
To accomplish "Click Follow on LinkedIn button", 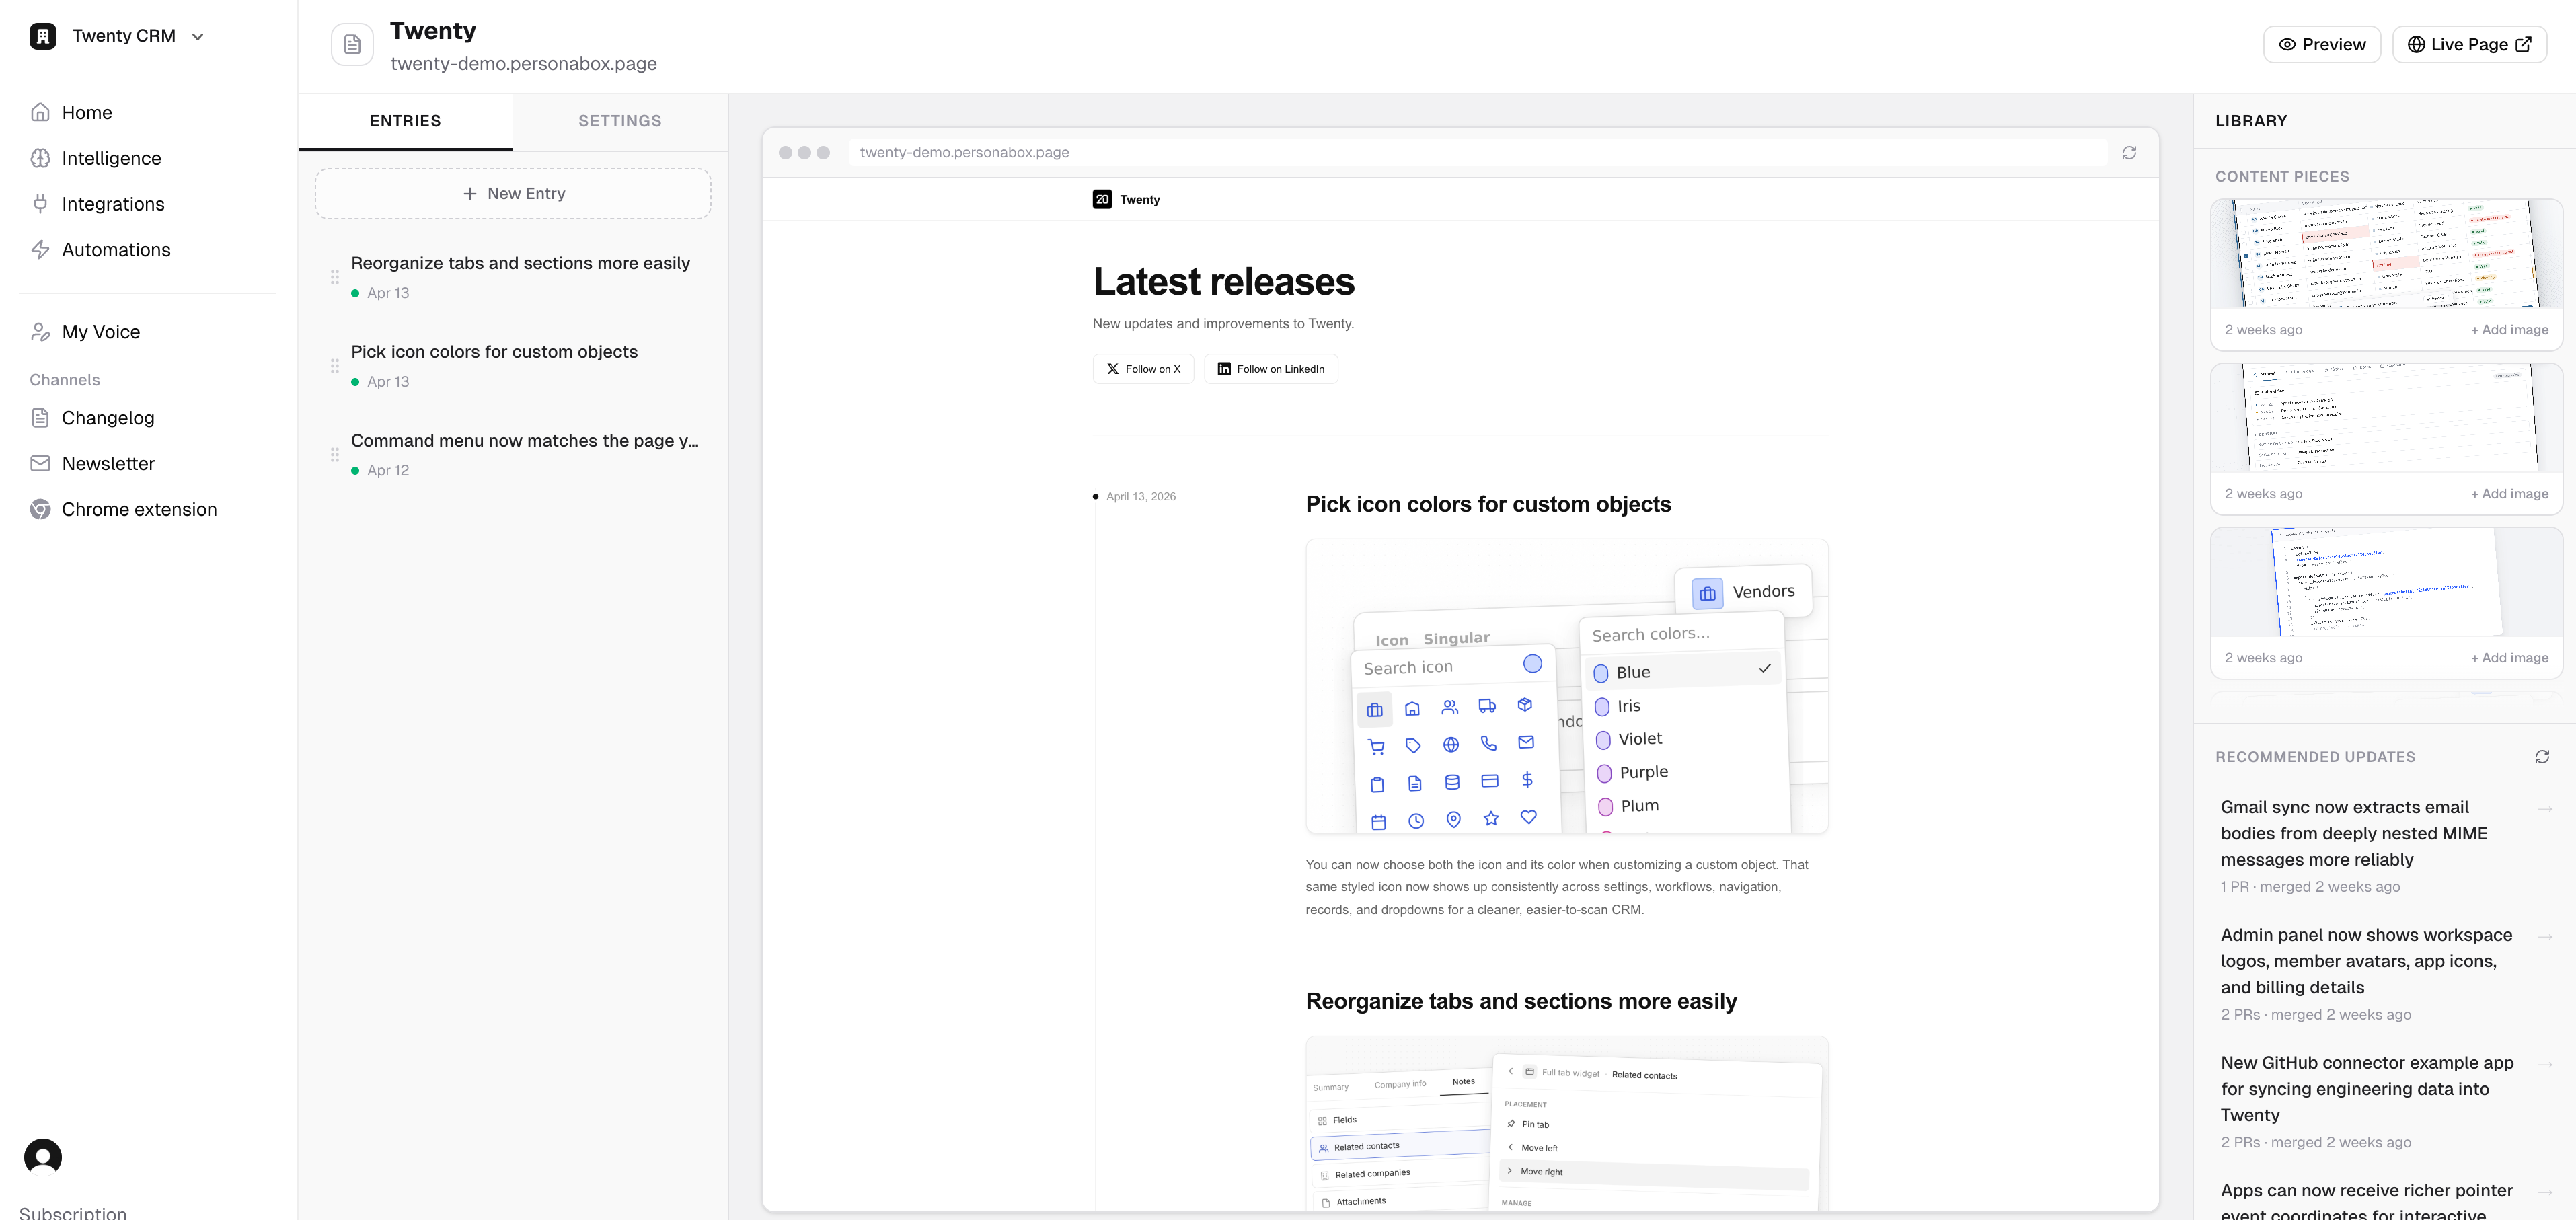I will [x=1271, y=369].
